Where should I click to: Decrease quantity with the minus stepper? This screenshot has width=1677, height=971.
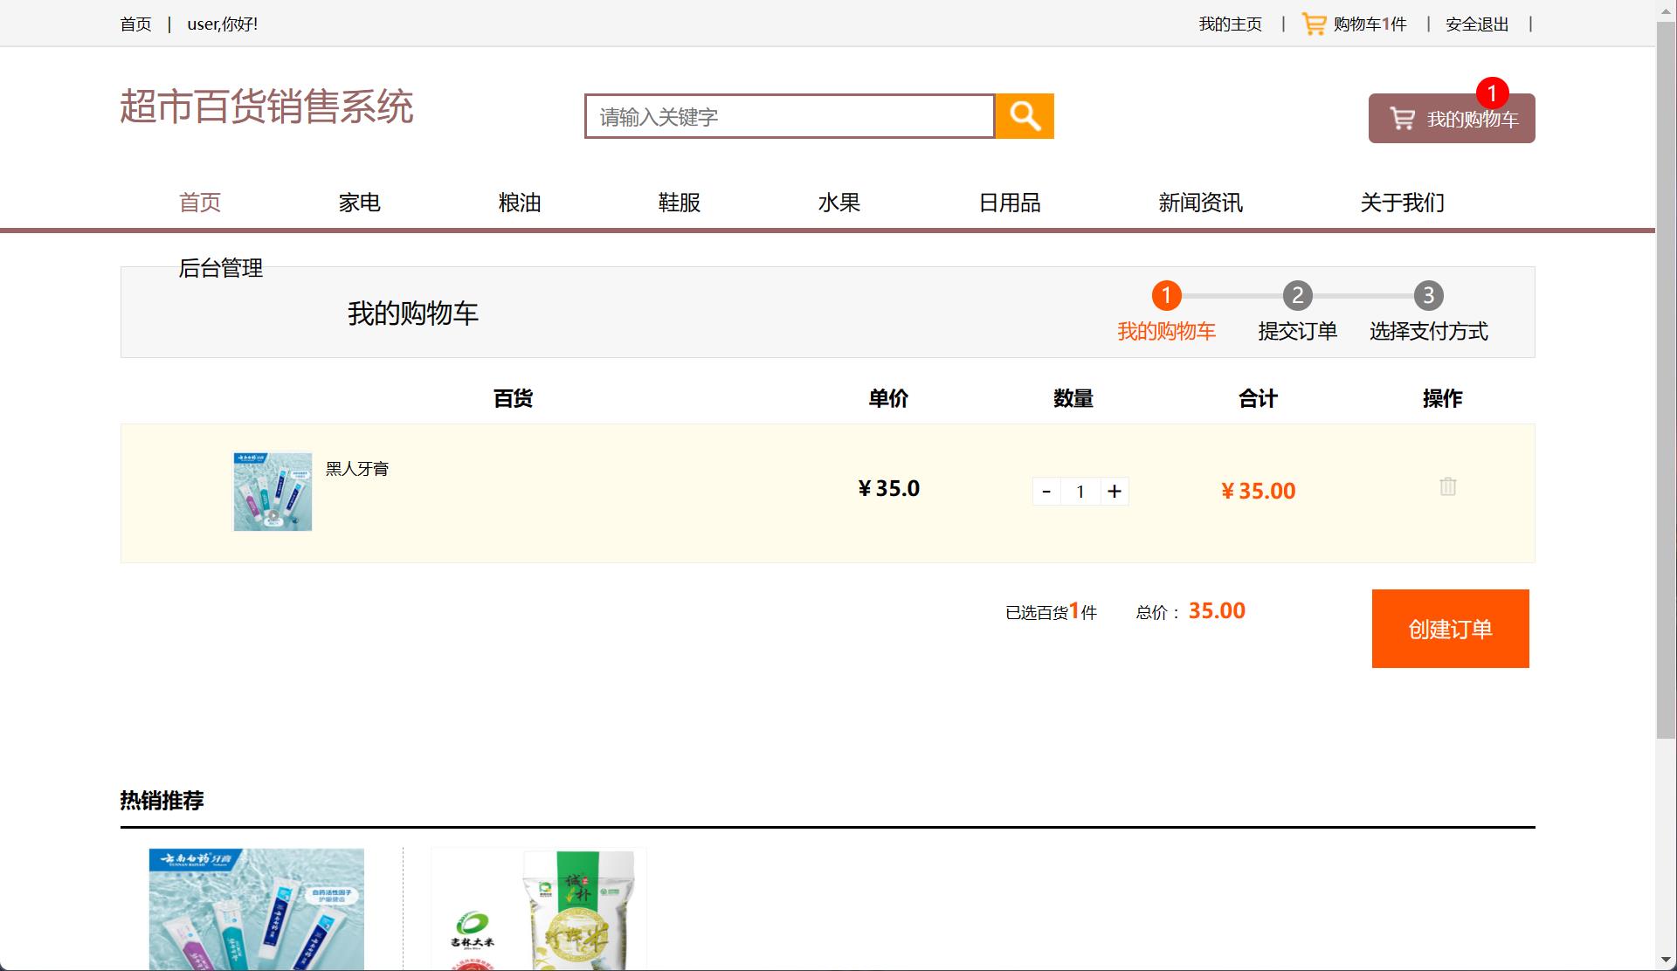coord(1046,491)
